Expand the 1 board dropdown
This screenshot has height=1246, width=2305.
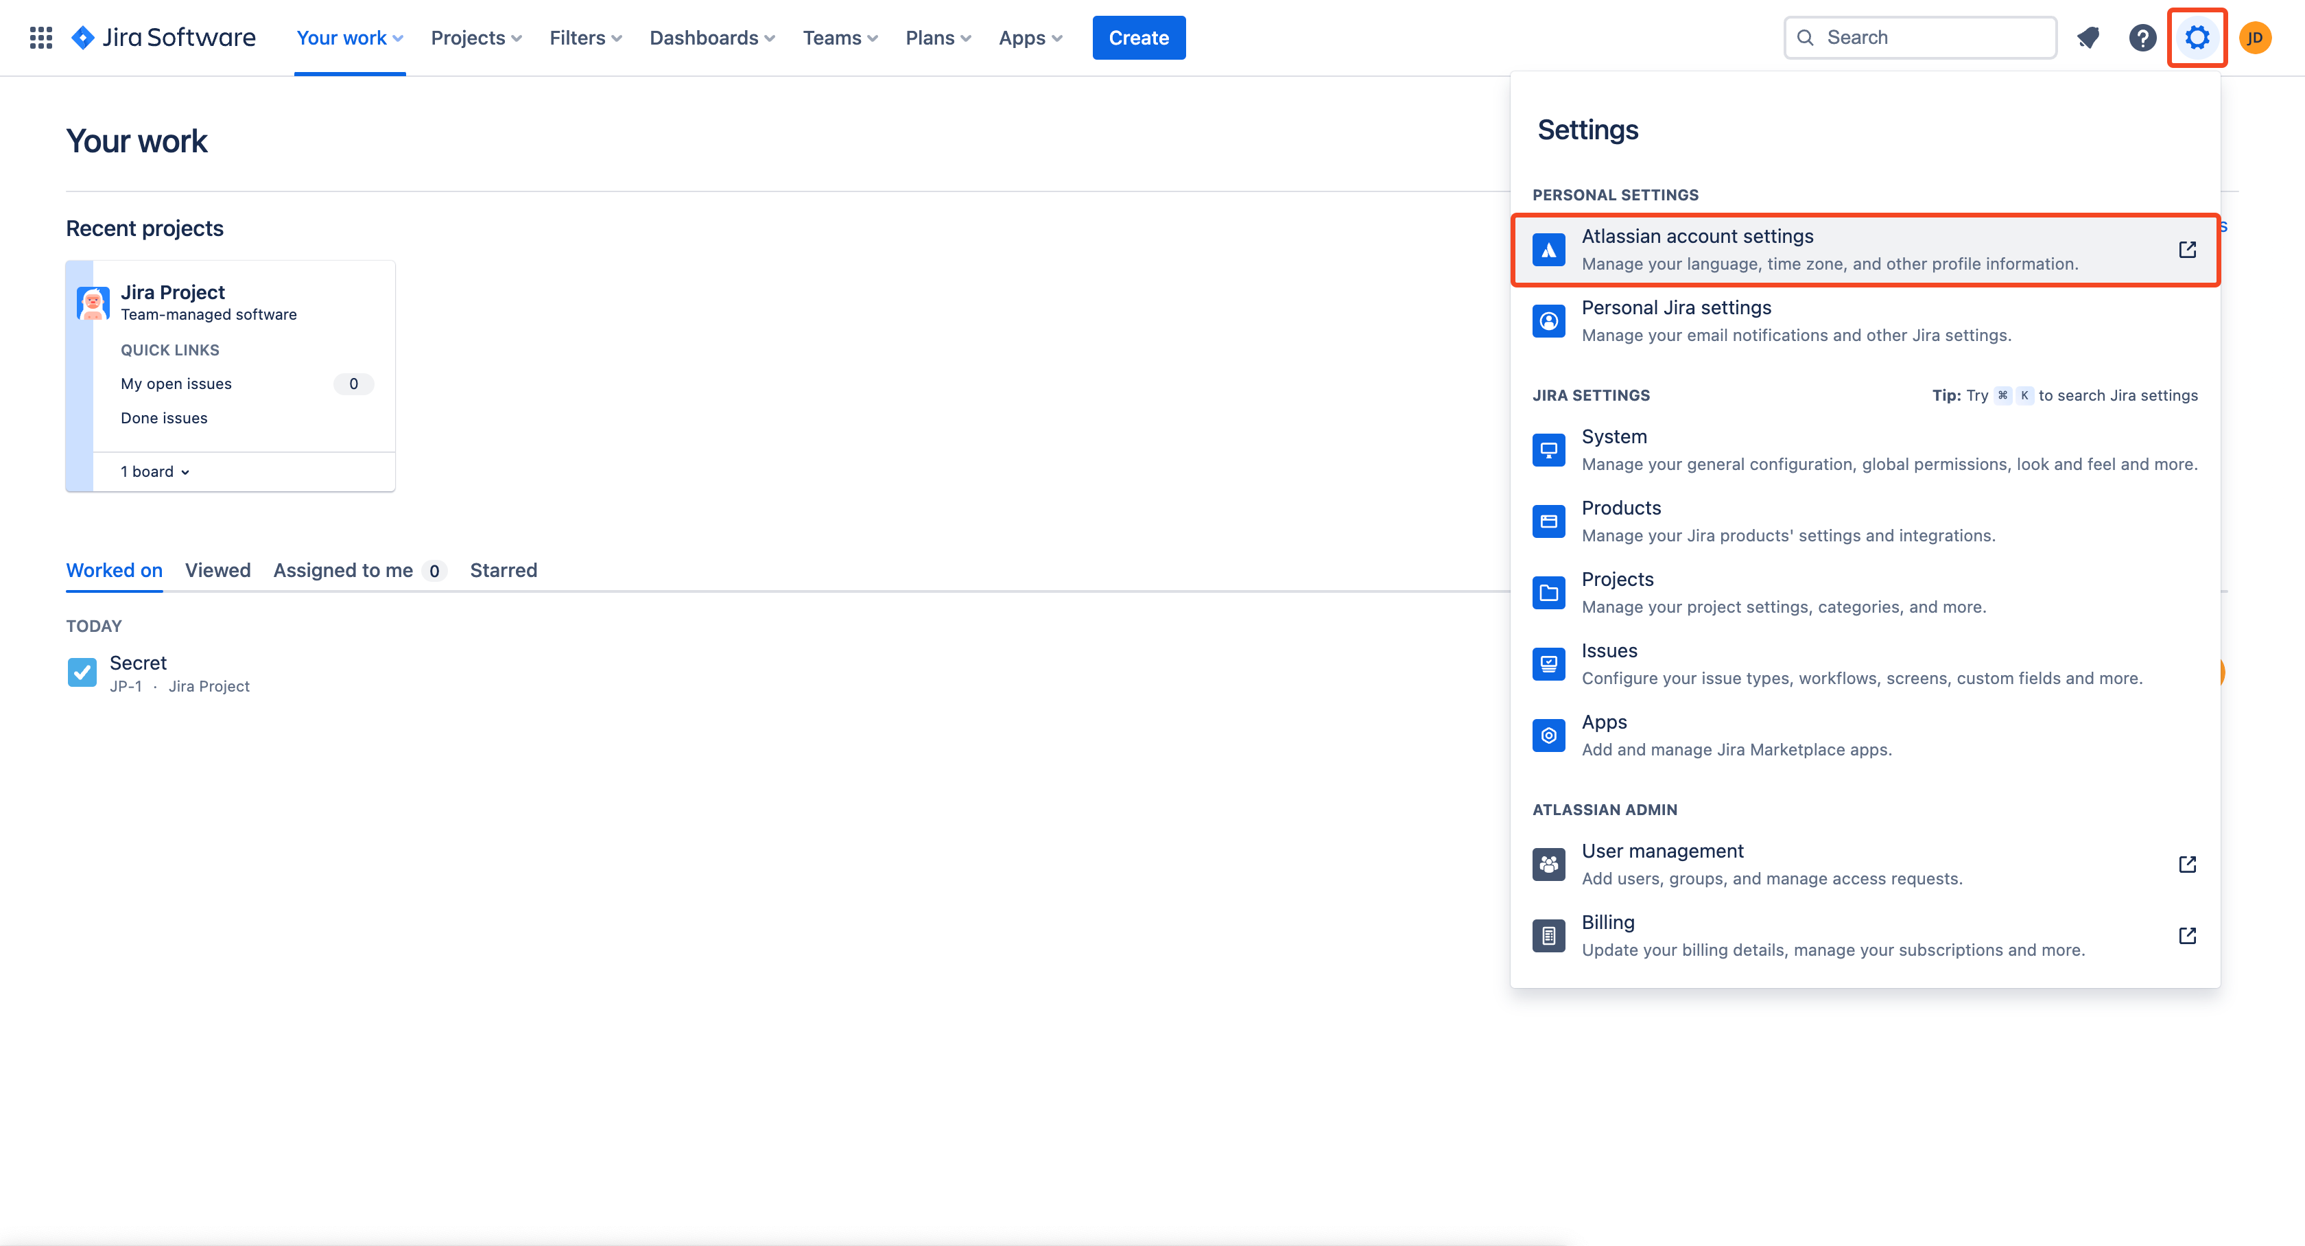click(x=155, y=472)
